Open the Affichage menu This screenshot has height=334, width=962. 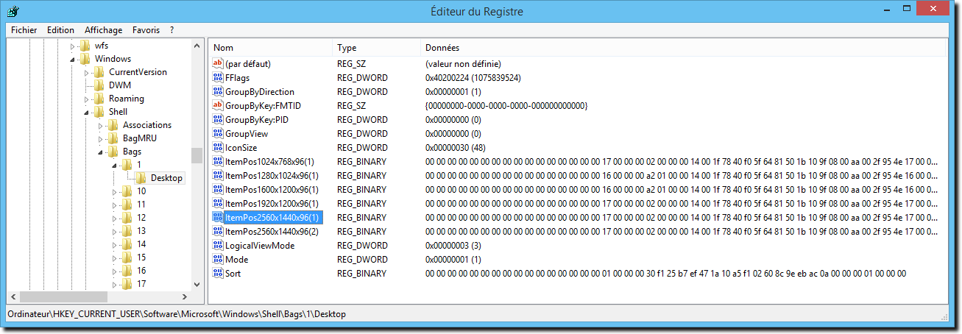(103, 30)
